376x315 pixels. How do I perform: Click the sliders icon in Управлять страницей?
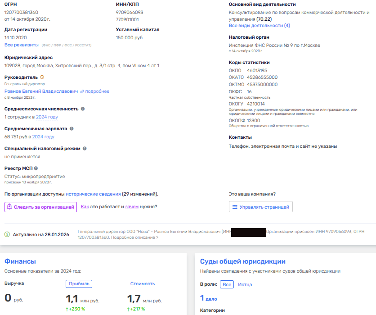pos(234,207)
